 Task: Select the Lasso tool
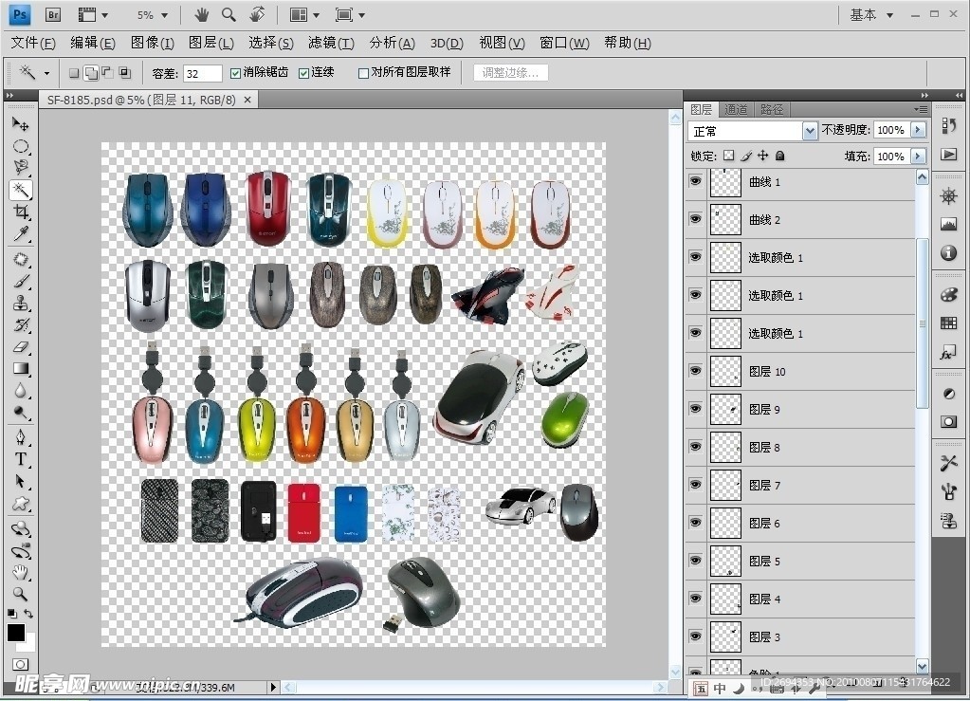click(x=21, y=168)
